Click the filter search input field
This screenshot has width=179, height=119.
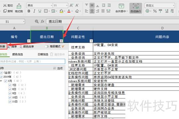32,61
